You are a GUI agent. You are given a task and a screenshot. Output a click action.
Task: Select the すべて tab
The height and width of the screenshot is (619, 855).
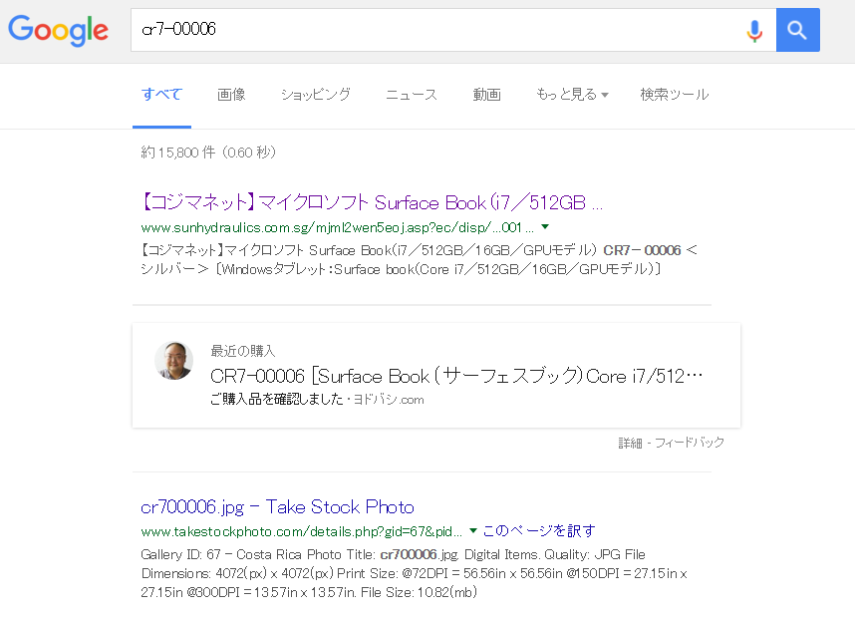pyautogui.click(x=161, y=95)
